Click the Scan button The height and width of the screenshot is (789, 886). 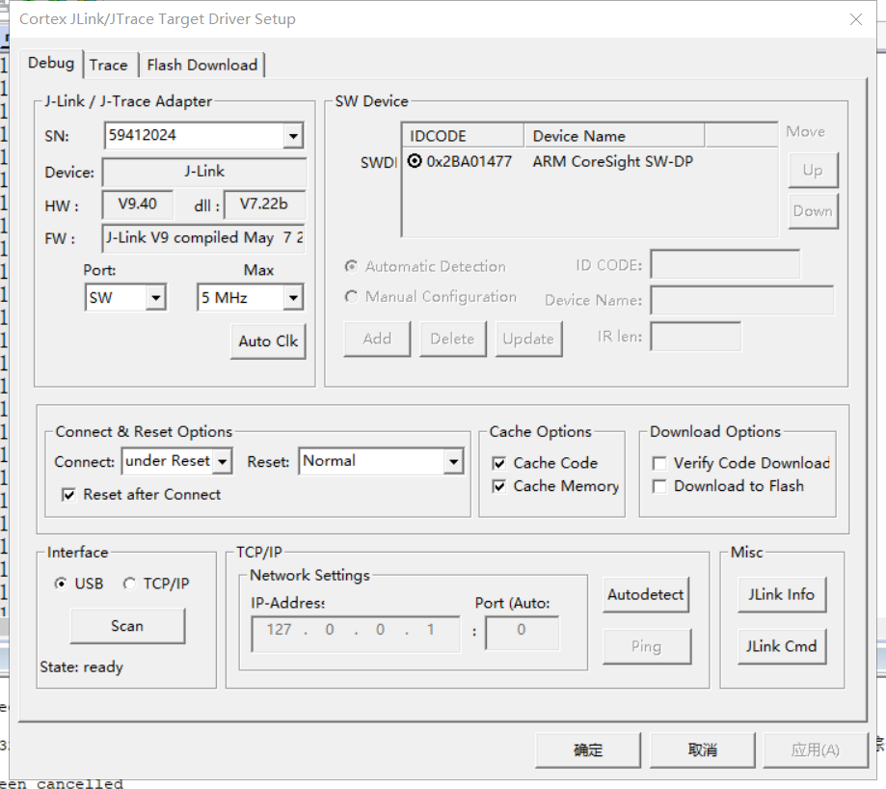[x=127, y=626]
